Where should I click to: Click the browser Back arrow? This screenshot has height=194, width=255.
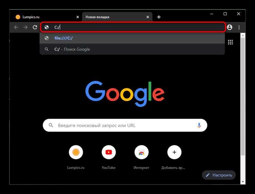pyautogui.click(x=16, y=27)
